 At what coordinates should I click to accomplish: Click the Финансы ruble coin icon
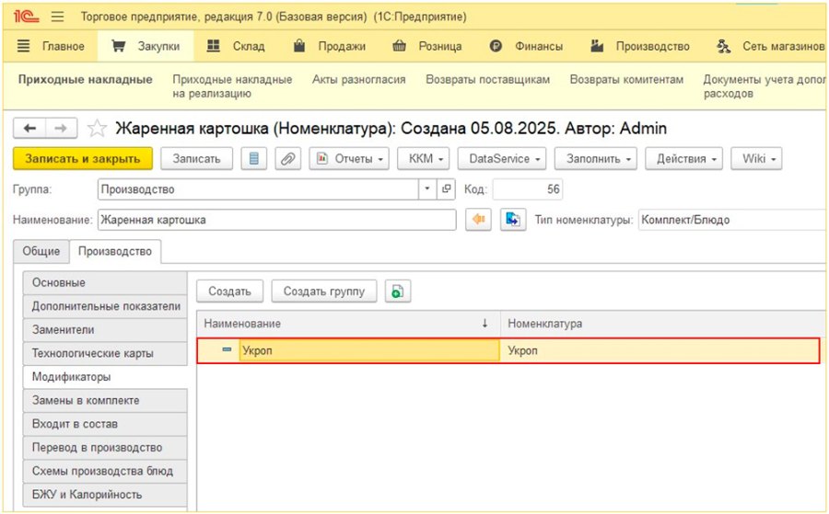pyautogui.click(x=496, y=47)
